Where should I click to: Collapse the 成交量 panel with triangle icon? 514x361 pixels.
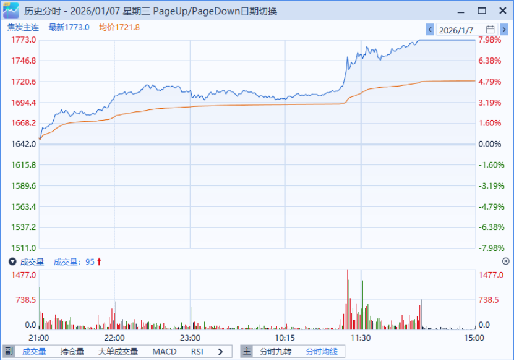pos(12,261)
